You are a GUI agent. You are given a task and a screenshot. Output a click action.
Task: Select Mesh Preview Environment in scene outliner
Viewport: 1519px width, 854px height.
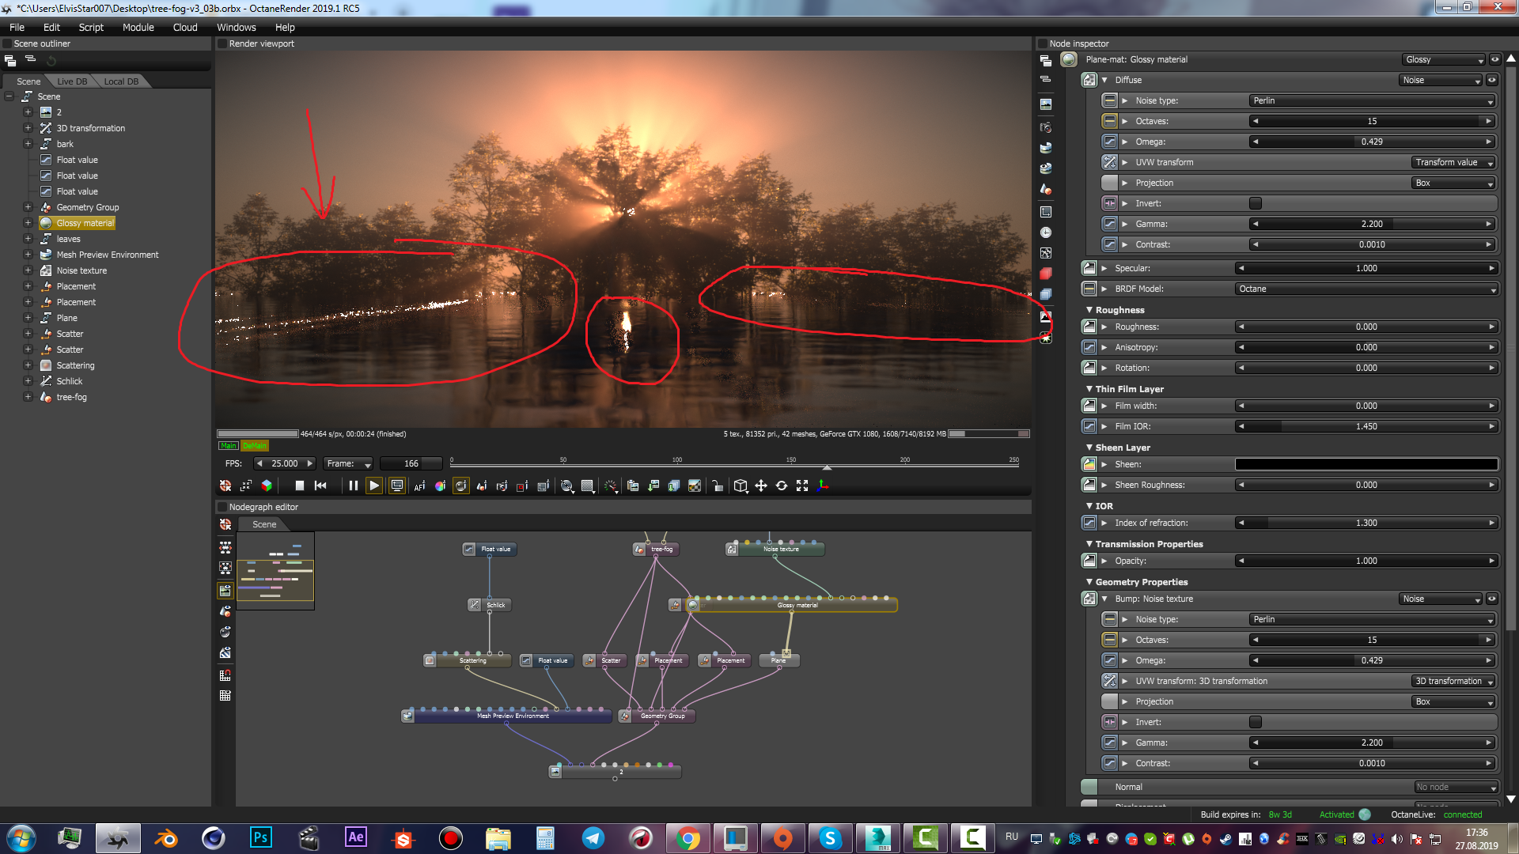coord(108,255)
